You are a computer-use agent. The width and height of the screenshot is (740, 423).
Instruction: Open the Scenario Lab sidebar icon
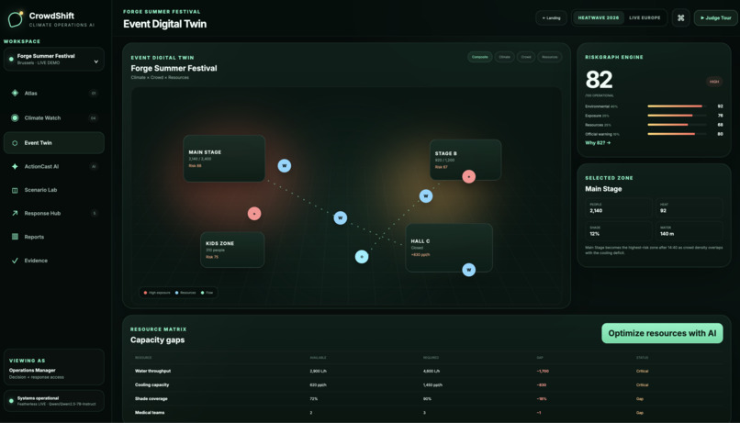15,190
